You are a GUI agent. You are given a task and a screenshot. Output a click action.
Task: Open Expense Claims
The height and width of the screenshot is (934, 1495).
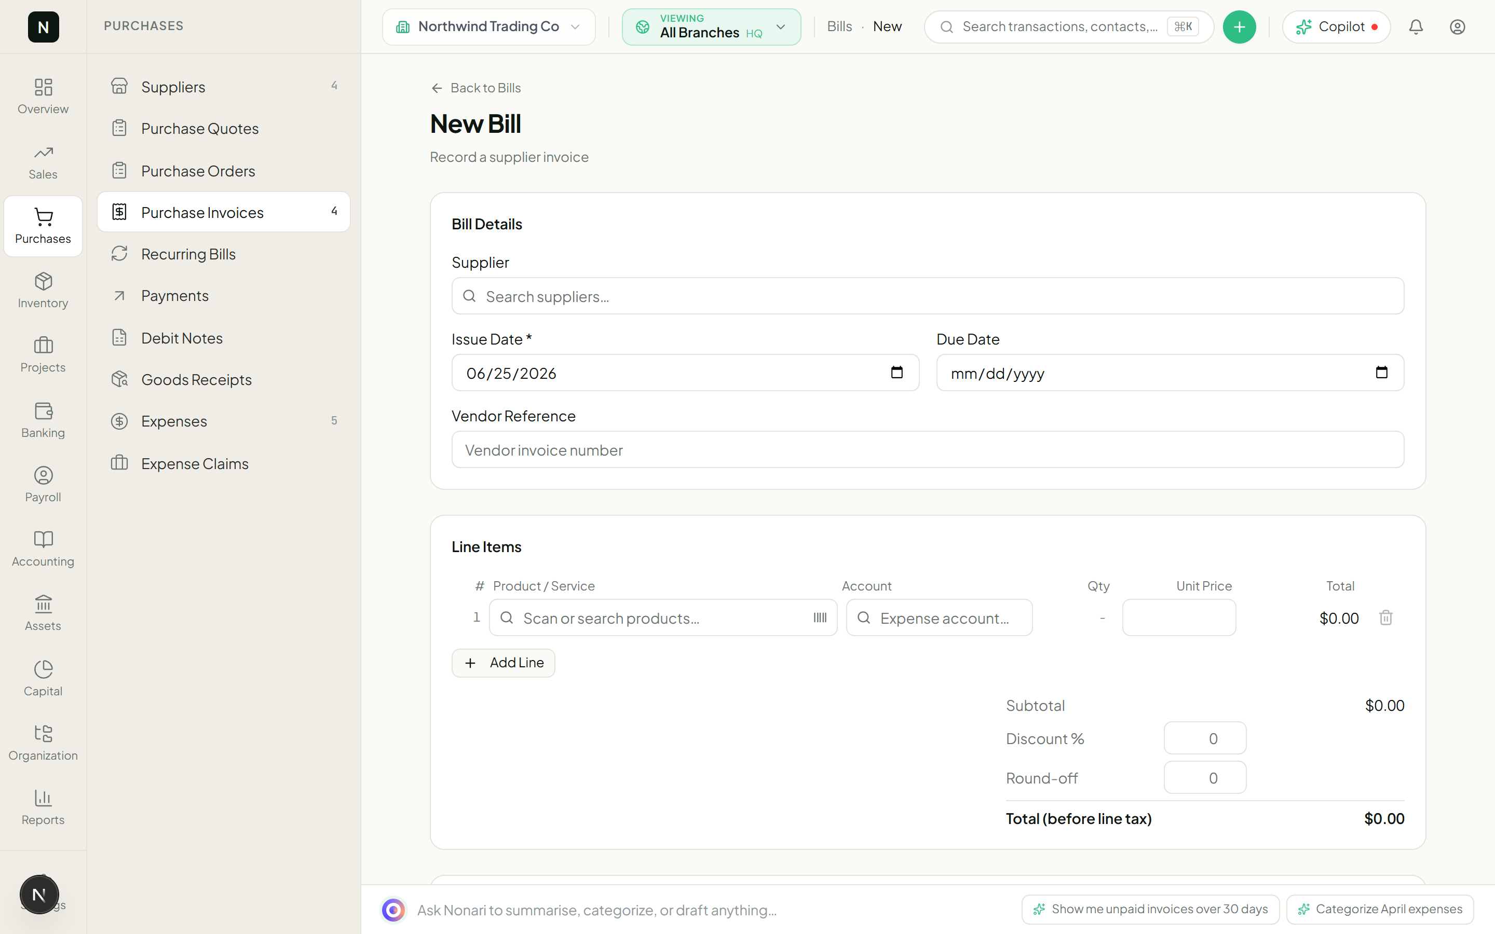(224, 463)
